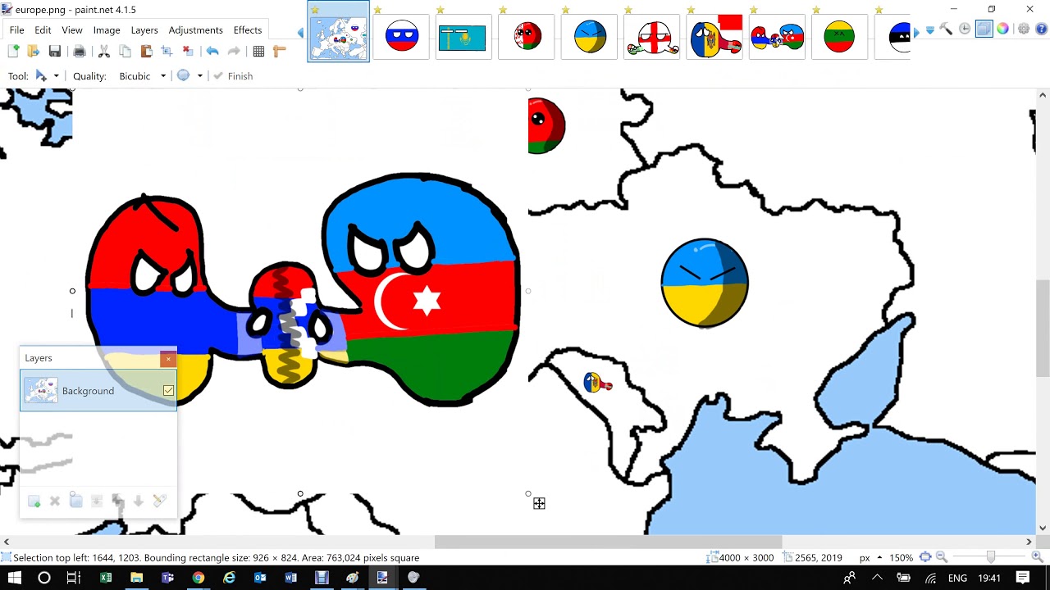Select the Belarus ball image thumbnail

coord(527,37)
